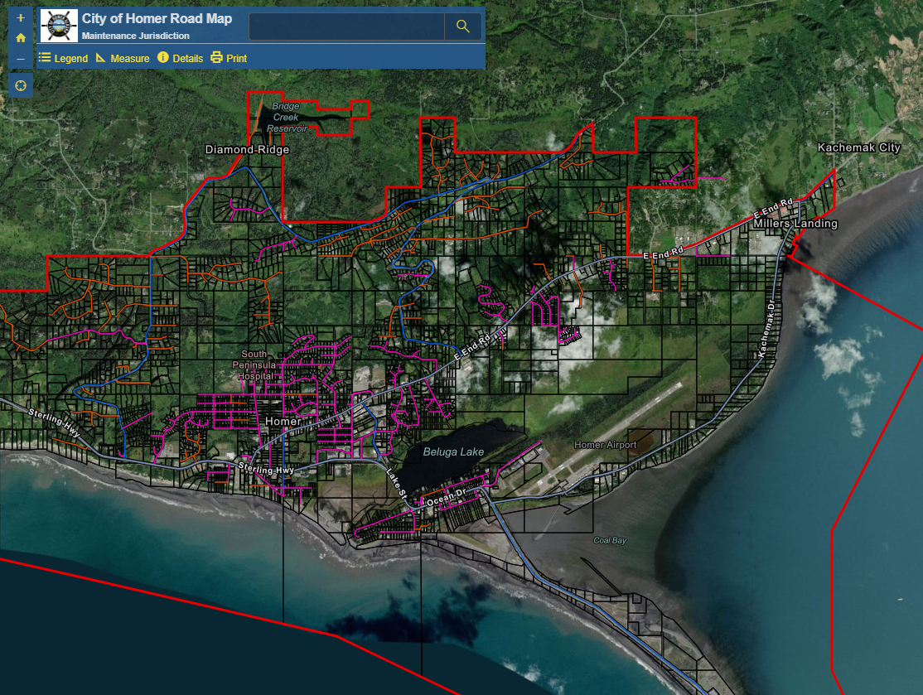Click the Sterling Hwy road segment

coord(265,467)
